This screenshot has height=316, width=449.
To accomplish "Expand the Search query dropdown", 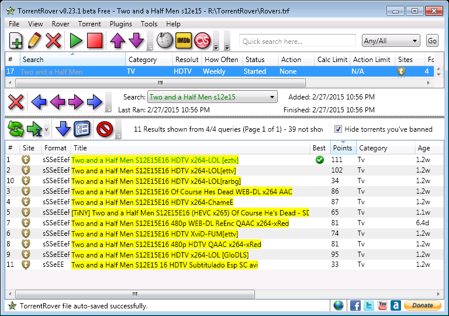I will click(x=272, y=97).
